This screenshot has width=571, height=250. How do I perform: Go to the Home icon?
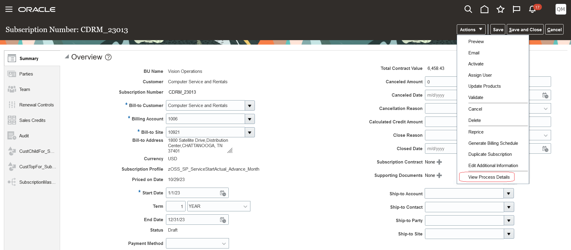pyautogui.click(x=484, y=9)
